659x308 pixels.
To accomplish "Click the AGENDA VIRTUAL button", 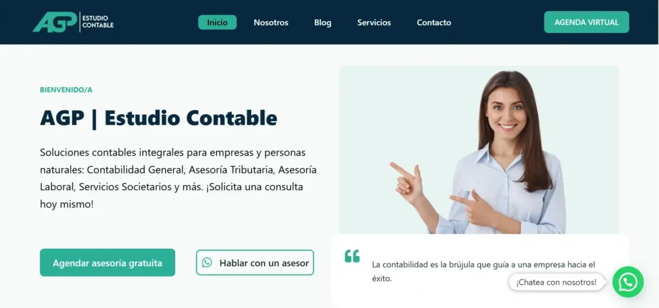I will click(586, 23).
